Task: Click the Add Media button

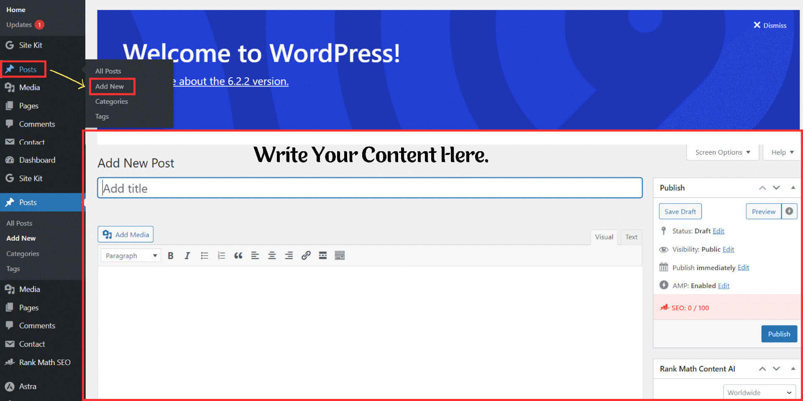Action: click(125, 234)
